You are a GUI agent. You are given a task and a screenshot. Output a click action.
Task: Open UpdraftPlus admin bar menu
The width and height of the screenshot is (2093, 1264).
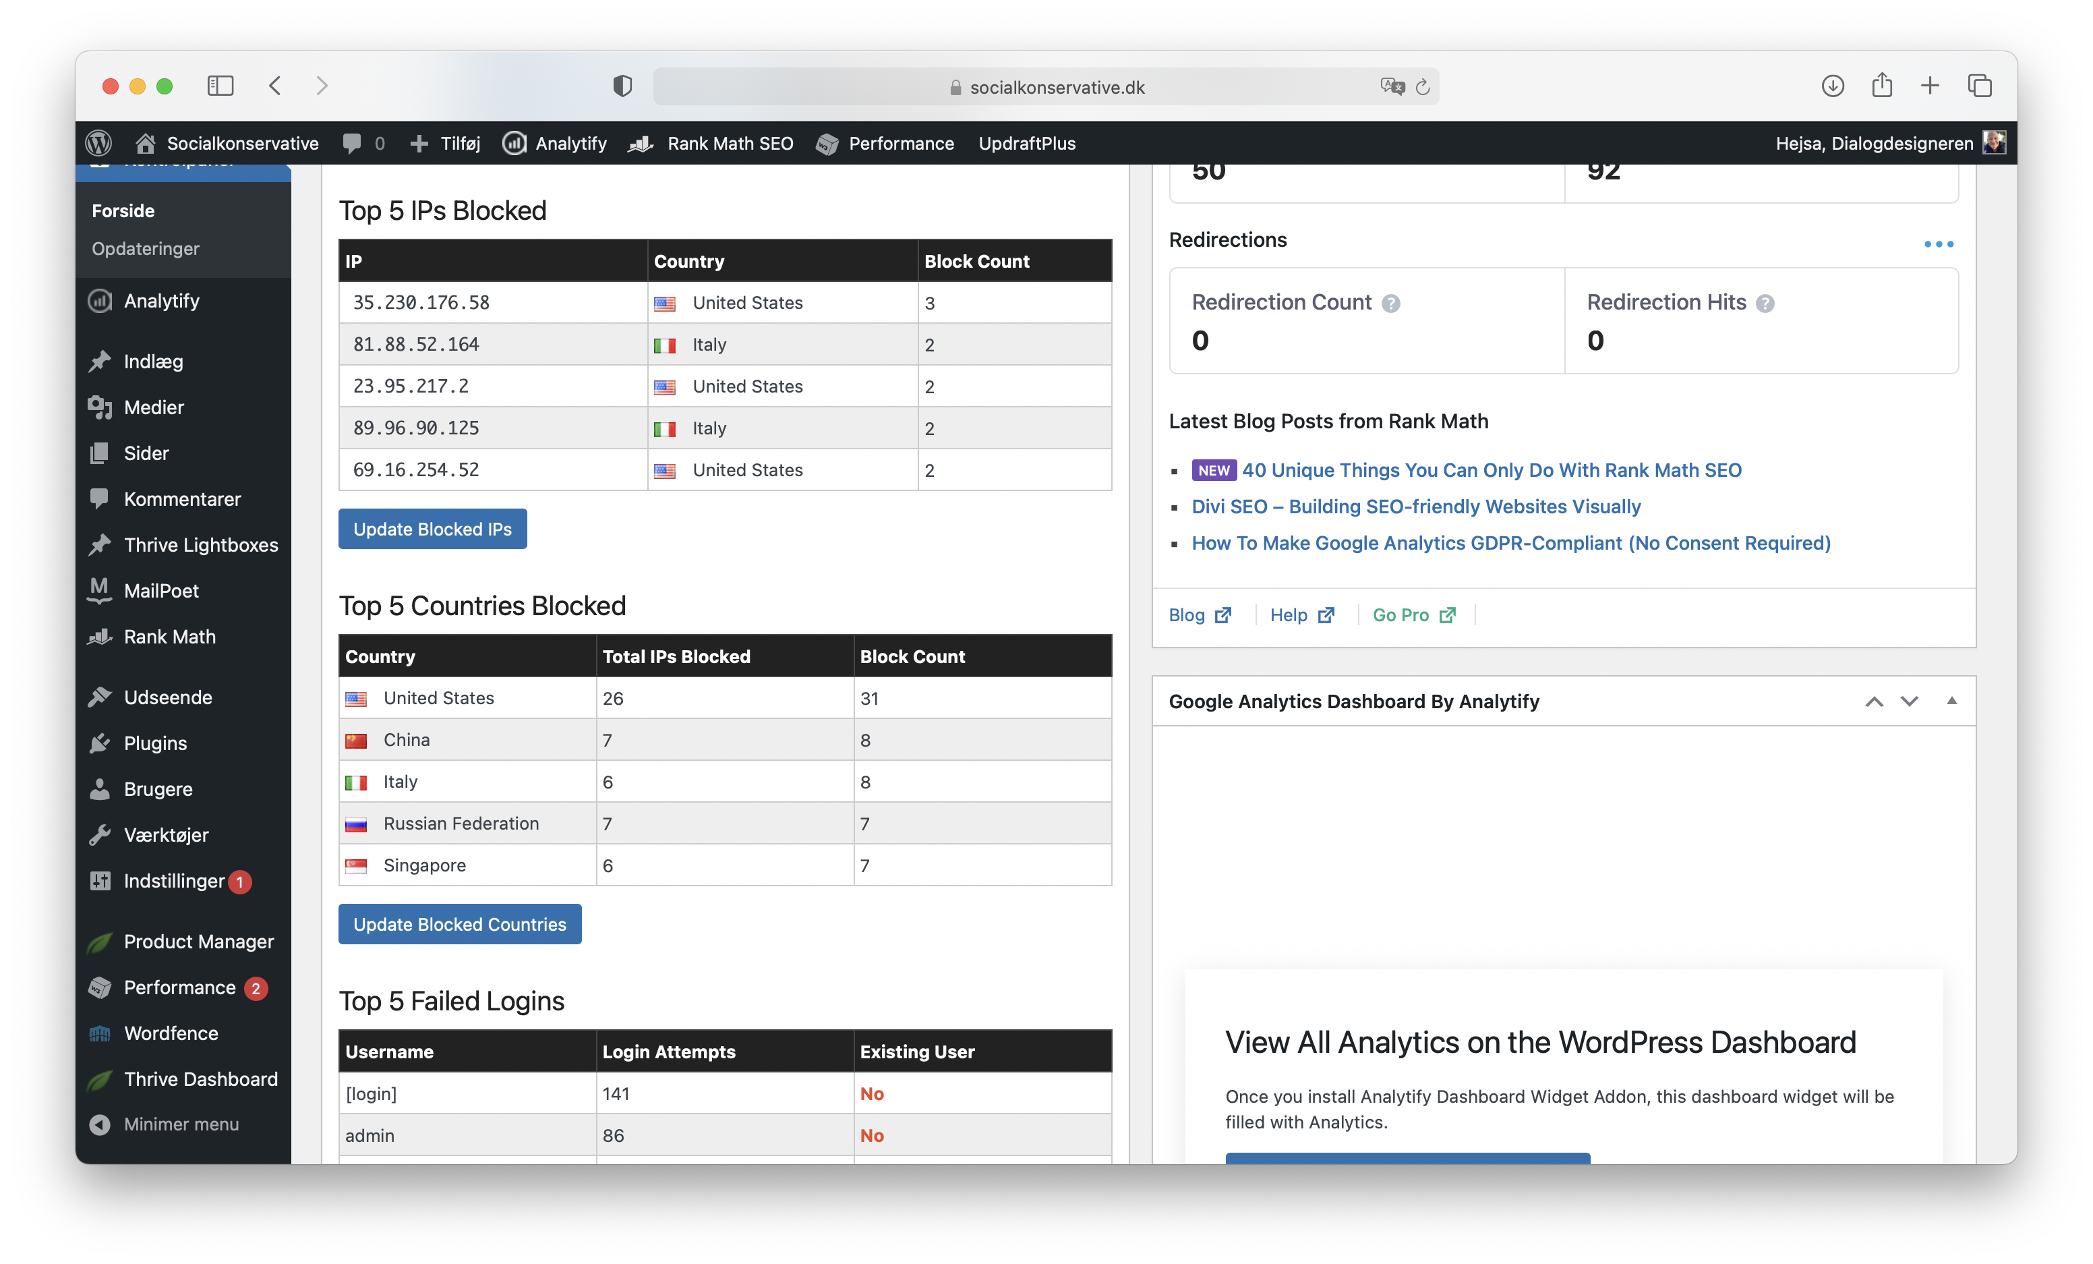[1026, 143]
